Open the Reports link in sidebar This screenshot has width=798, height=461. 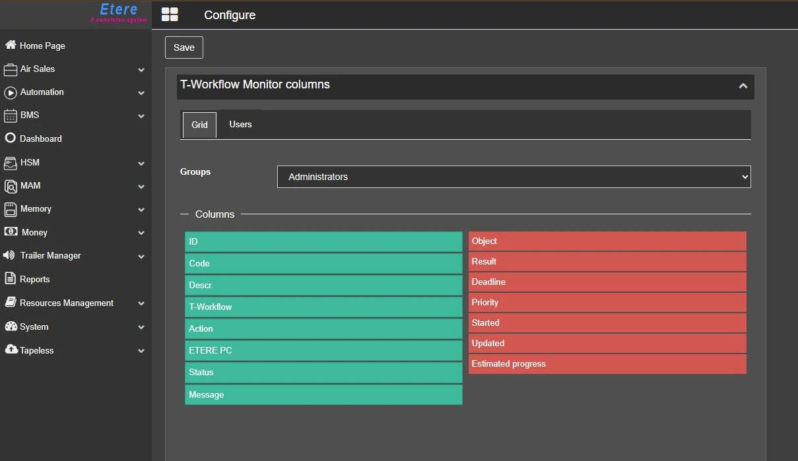coord(34,279)
